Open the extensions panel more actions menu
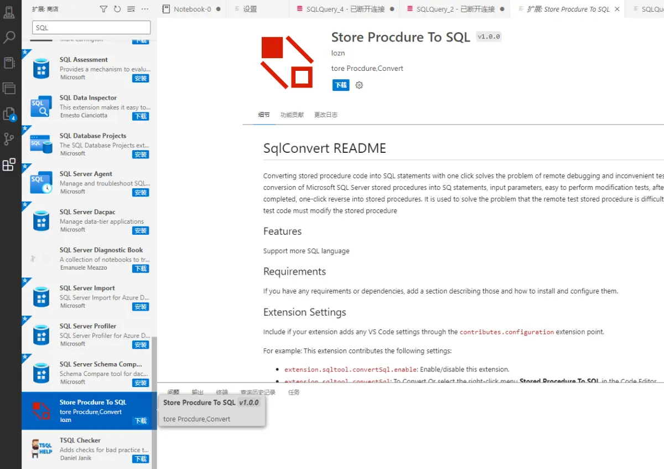 tap(145, 9)
